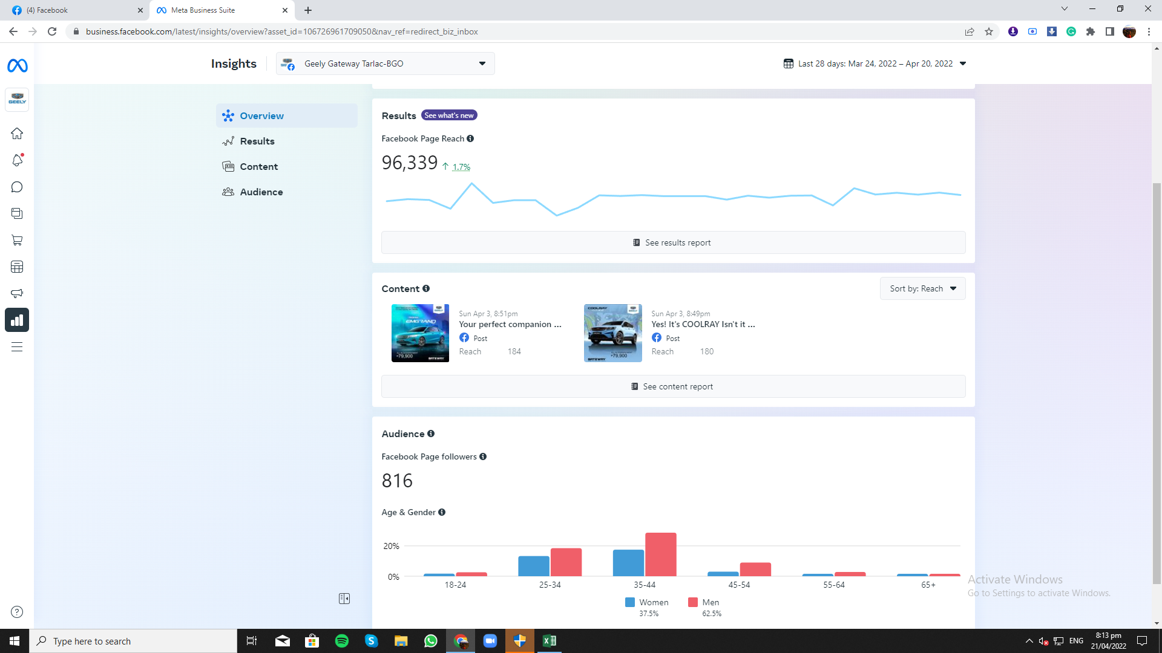Click info icon beside Audience heading
The image size is (1162, 653).
pyautogui.click(x=431, y=434)
